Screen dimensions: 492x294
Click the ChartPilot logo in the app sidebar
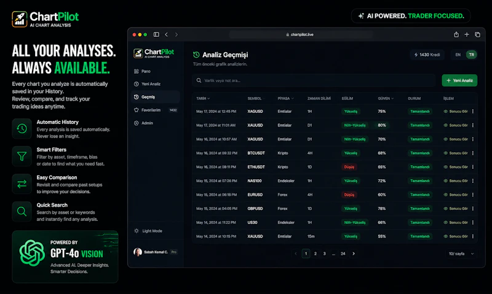point(154,53)
